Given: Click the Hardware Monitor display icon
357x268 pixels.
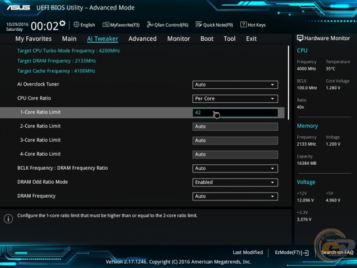Looking at the screenshot, I should [300, 38].
